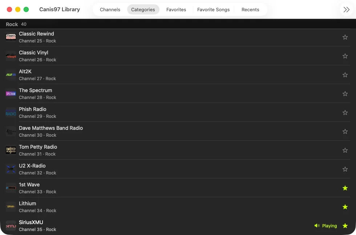The width and height of the screenshot is (356, 235).
Task: Choose The Spectrum channel title
Action: [36, 90]
